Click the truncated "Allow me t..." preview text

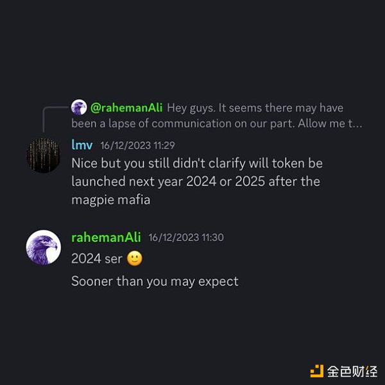tap(330, 123)
